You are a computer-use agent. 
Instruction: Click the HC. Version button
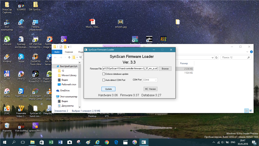point(150,89)
